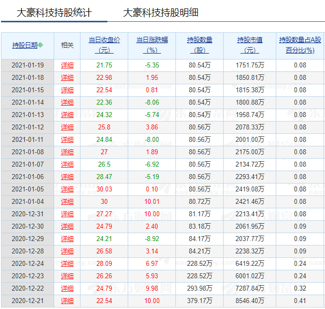This screenshot has height=309, width=325.
Task: Sort by 持股市值(元) header
Action: tap(250, 45)
